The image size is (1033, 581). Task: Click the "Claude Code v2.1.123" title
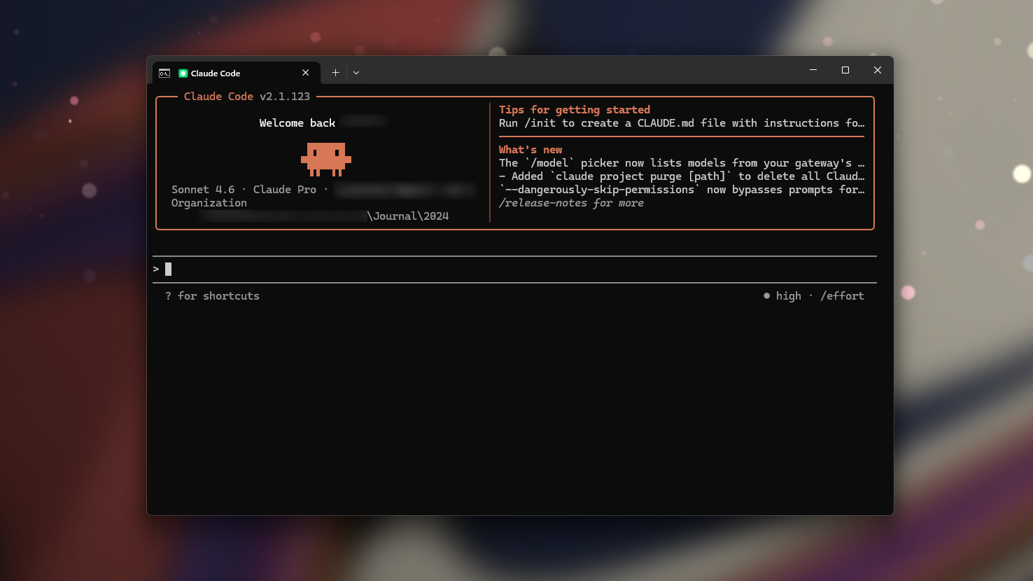point(247,97)
